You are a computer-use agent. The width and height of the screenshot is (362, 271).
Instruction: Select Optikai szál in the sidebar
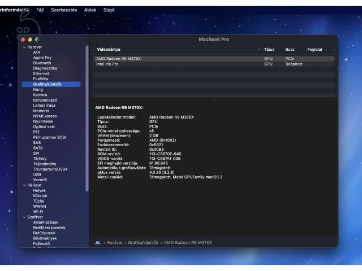pos(44,126)
